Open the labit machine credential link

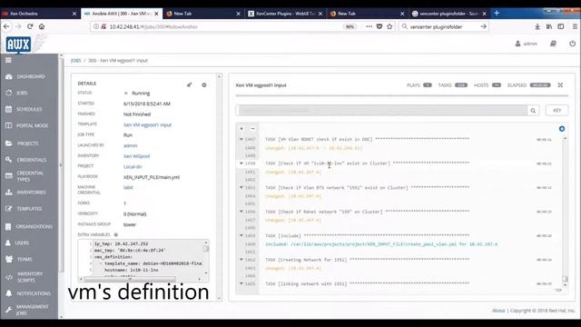pos(128,188)
